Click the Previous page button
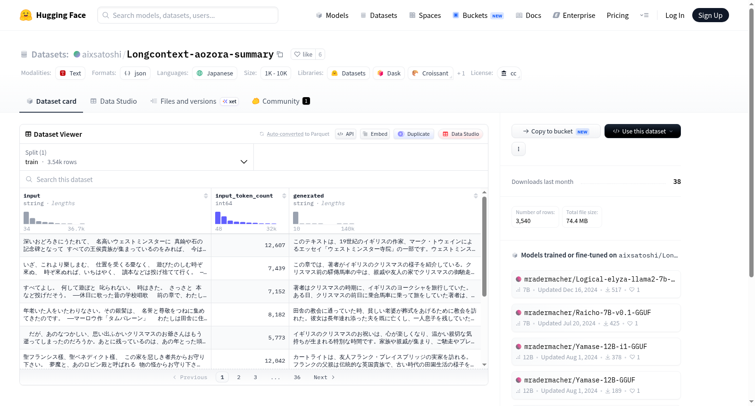Image resolution: width=755 pixels, height=406 pixels. (190, 377)
